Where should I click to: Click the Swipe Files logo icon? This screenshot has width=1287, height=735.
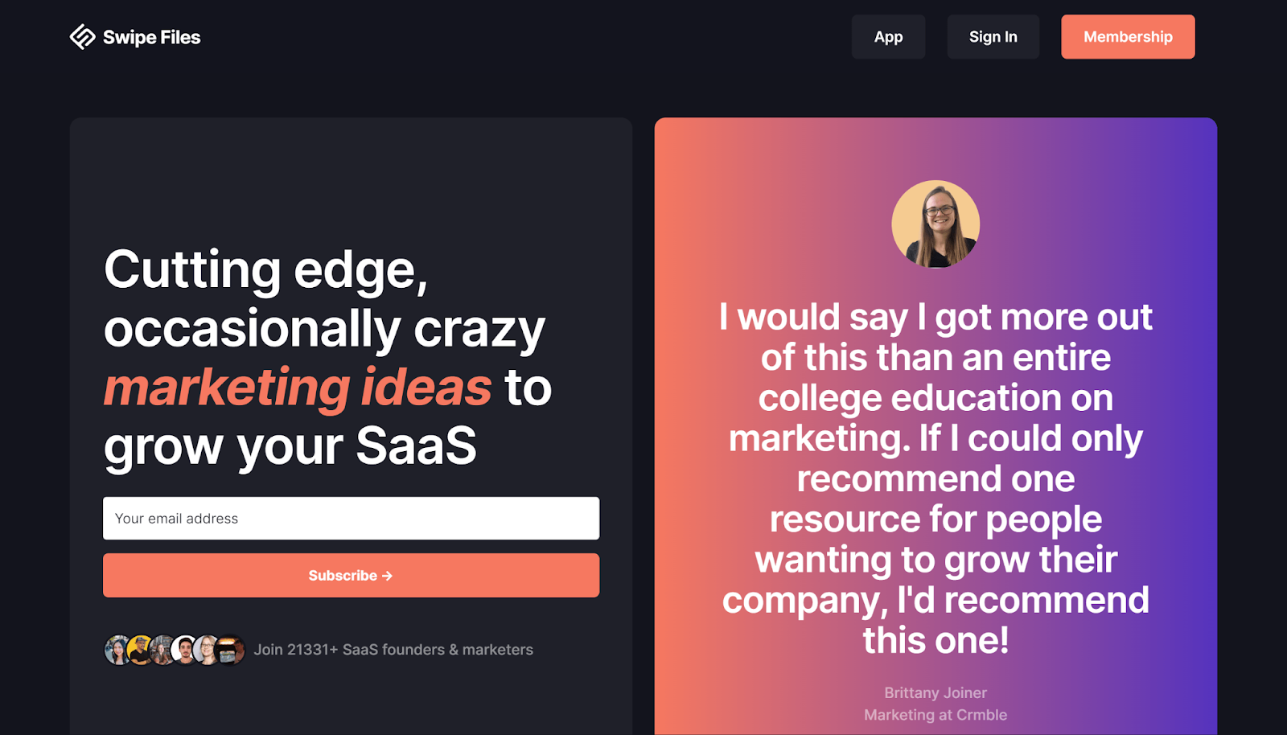point(83,36)
